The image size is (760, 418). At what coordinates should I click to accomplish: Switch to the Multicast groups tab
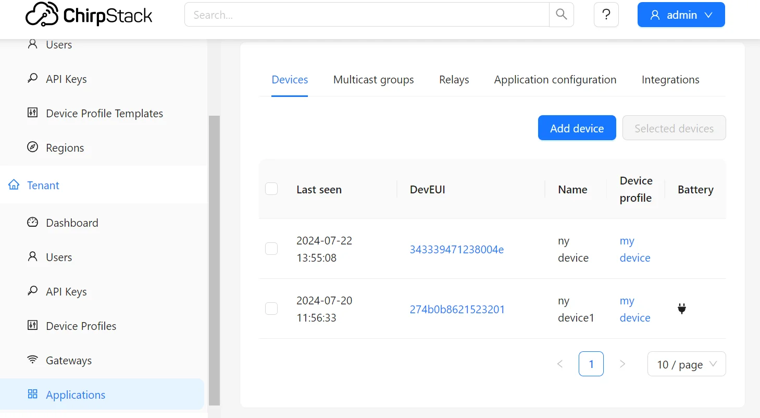(x=373, y=80)
